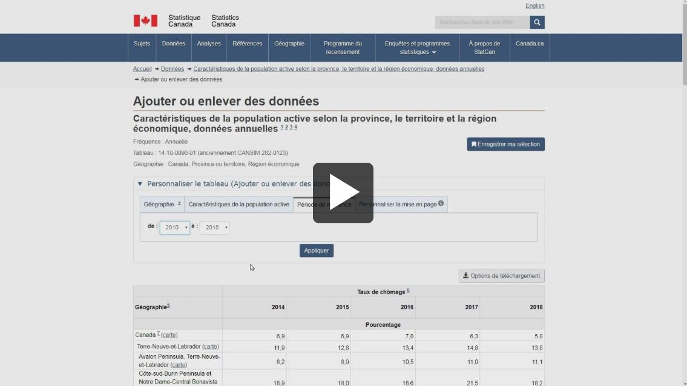This screenshot has width=687, height=386.
Task: Switch to the Géographie tab
Action: pyautogui.click(x=162, y=204)
